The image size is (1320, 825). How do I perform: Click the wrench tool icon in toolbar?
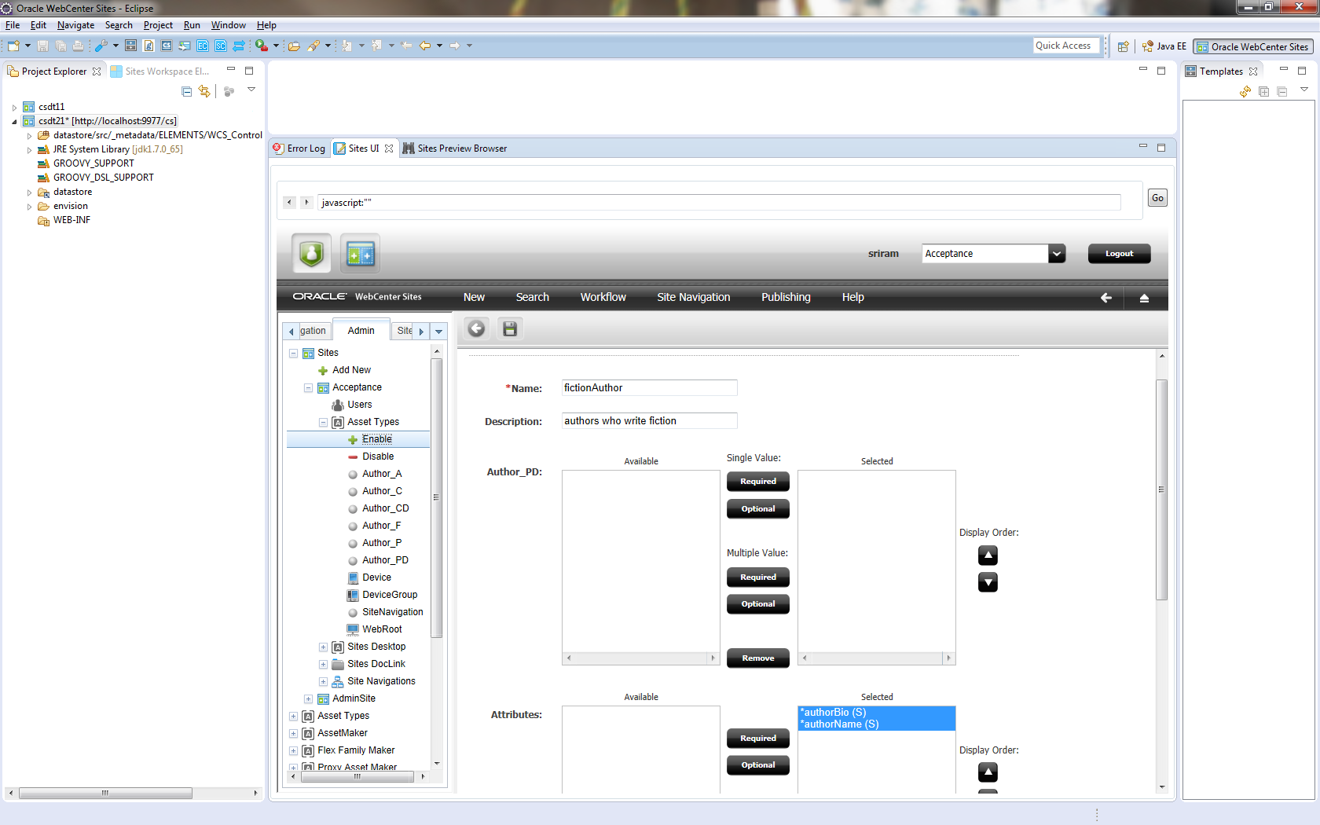click(101, 46)
